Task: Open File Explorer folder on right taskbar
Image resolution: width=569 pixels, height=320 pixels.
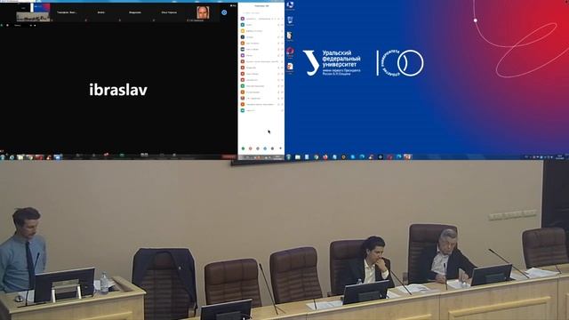Action: click(x=298, y=157)
